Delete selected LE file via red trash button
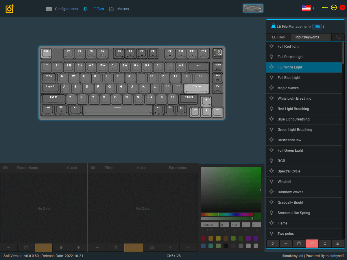Screen dimensions: 347x260 pyautogui.click(x=312, y=244)
